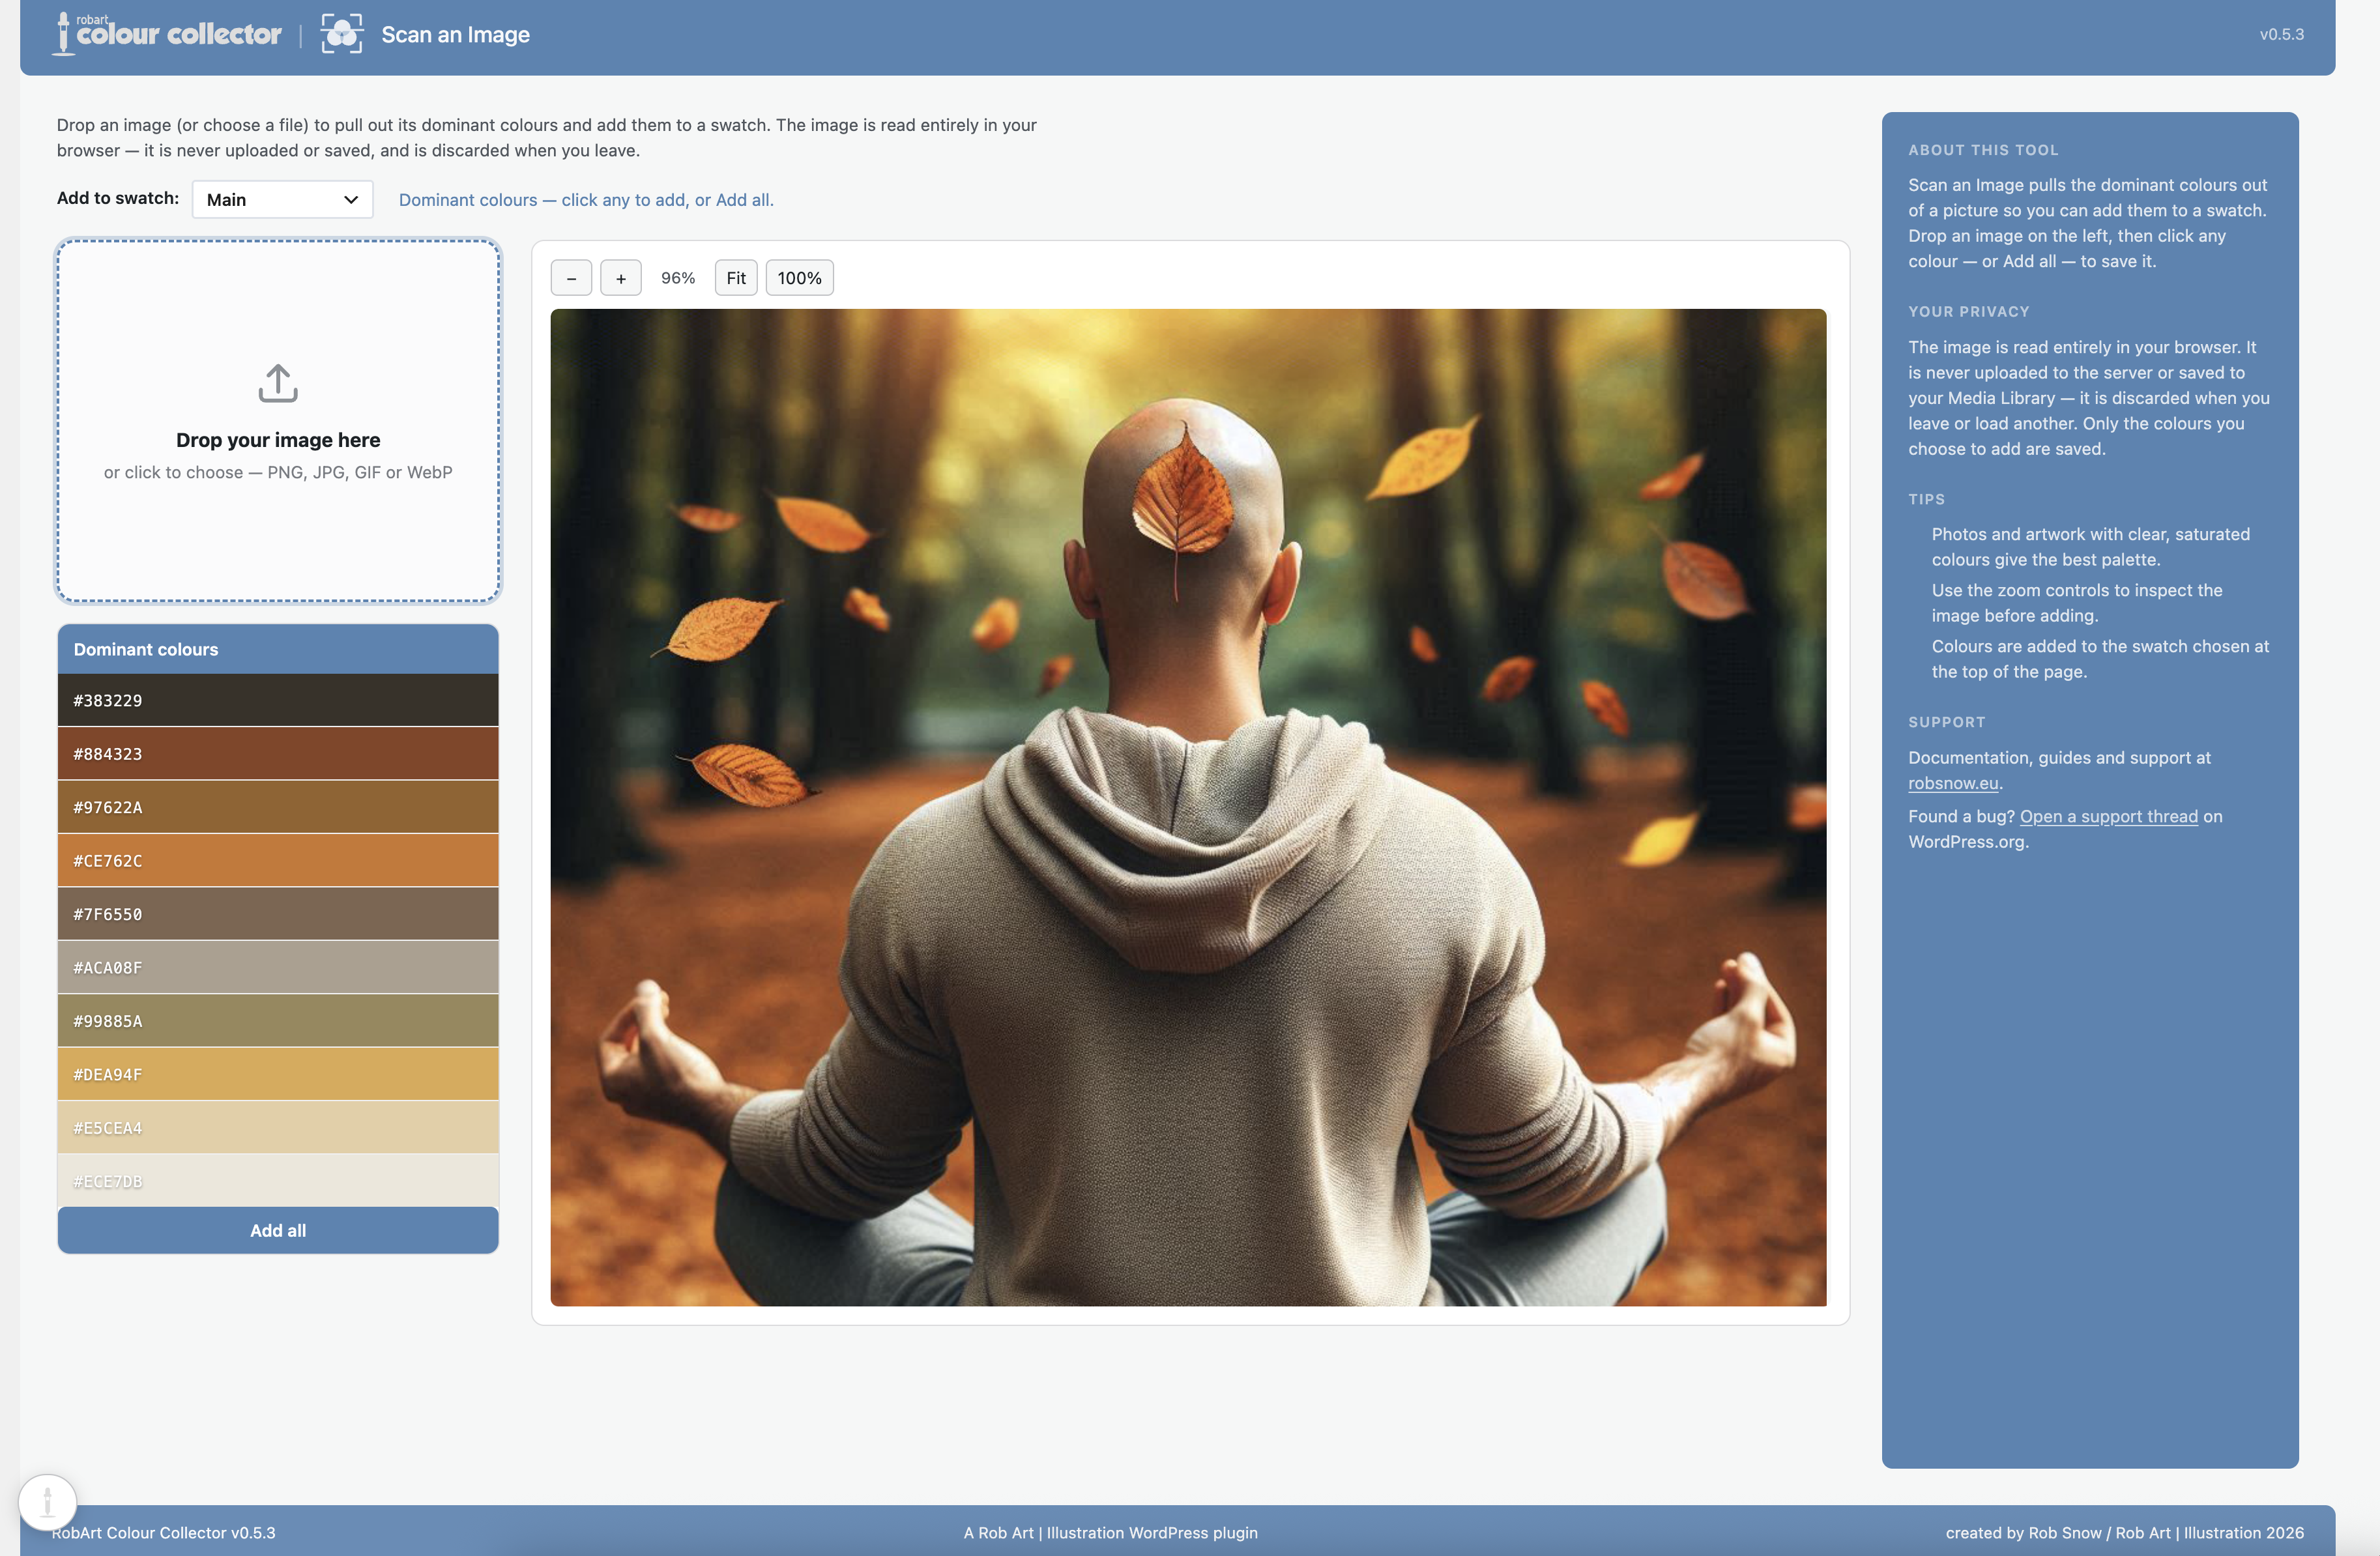This screenshot has height=1556, width=2380.
Task: Zoom out with the minus button
Action: [571, 278]
